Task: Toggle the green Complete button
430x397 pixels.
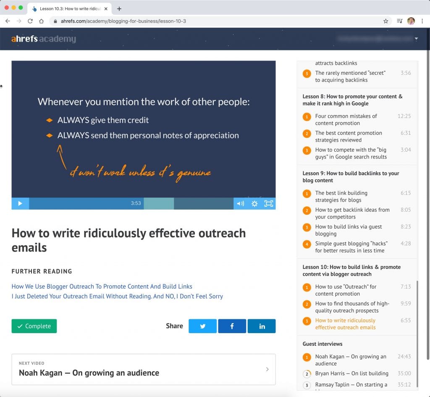Action: coord(34,326)
